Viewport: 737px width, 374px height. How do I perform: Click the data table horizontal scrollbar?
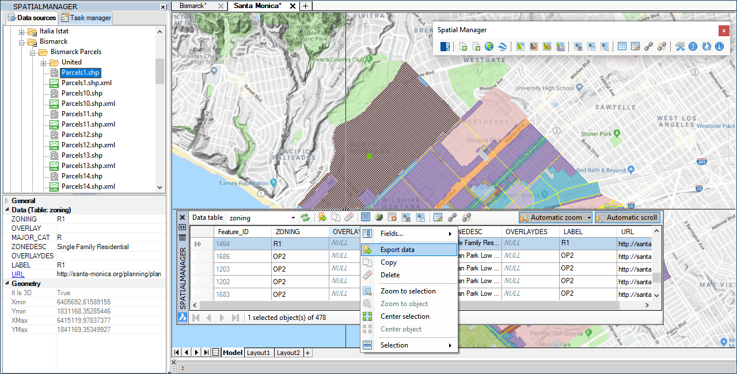(x=421, y=306)
